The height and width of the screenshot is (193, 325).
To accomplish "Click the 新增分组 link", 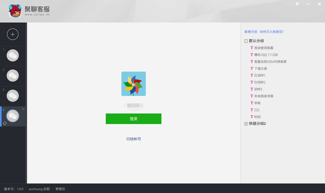I will coord(251,32).
